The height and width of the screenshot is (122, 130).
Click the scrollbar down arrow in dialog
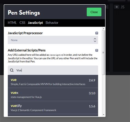coord(103,115)
